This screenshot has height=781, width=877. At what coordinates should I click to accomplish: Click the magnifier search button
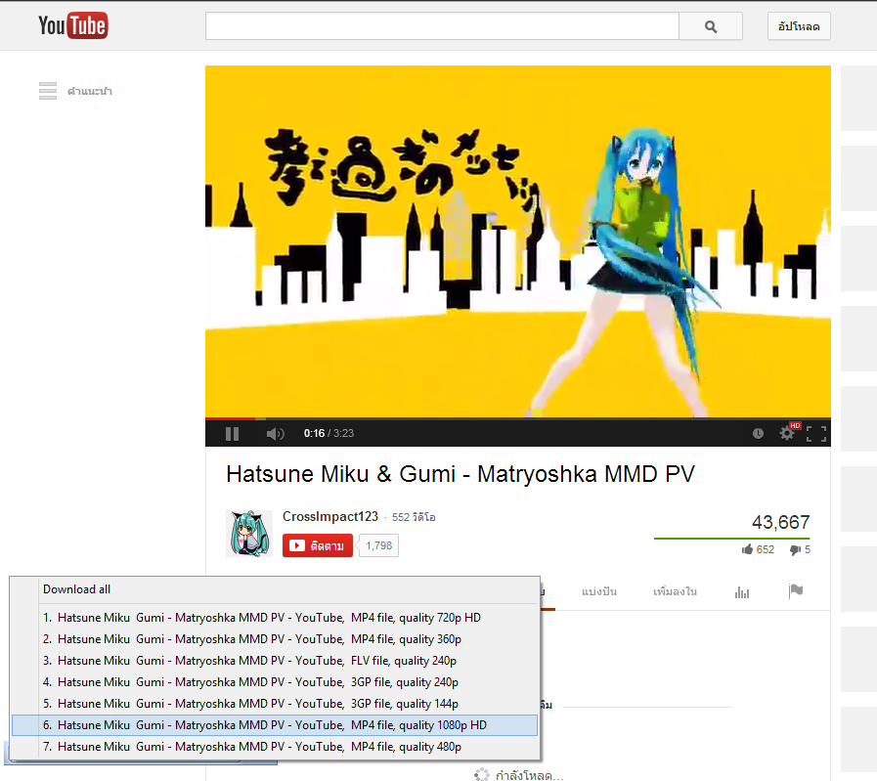pos(711,26)
